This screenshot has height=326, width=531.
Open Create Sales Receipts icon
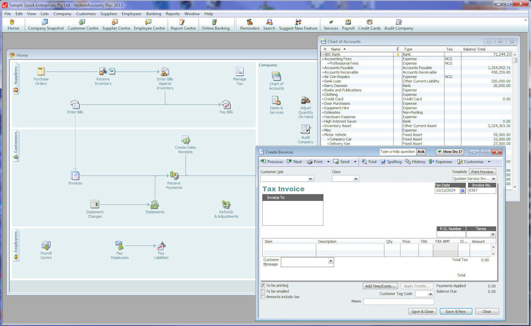point(185,140)
